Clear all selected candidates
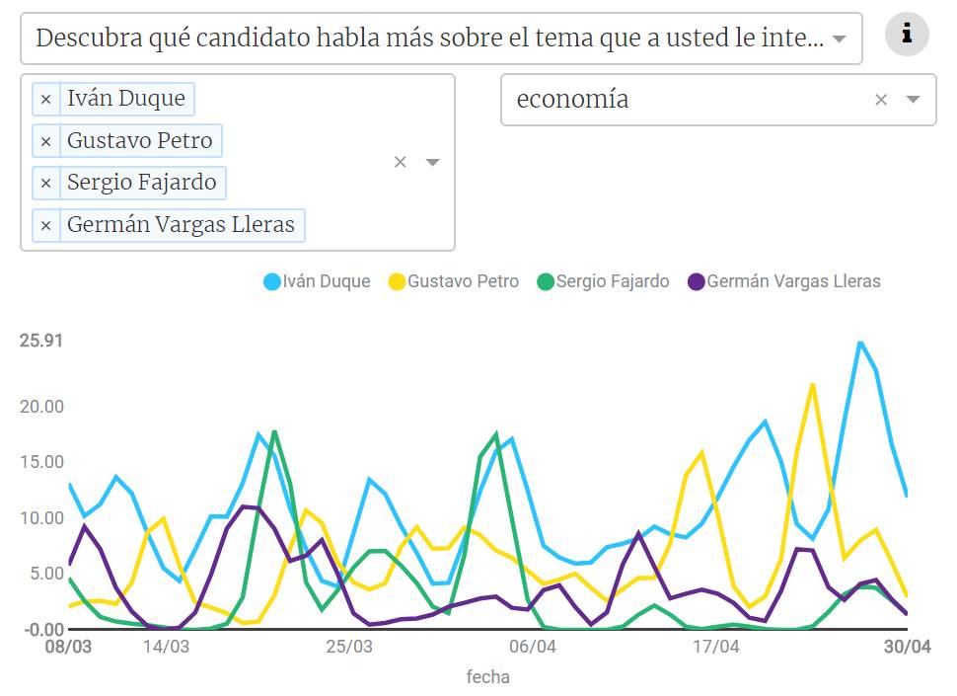Screen dimensions: 957x696 coord(400,162)
